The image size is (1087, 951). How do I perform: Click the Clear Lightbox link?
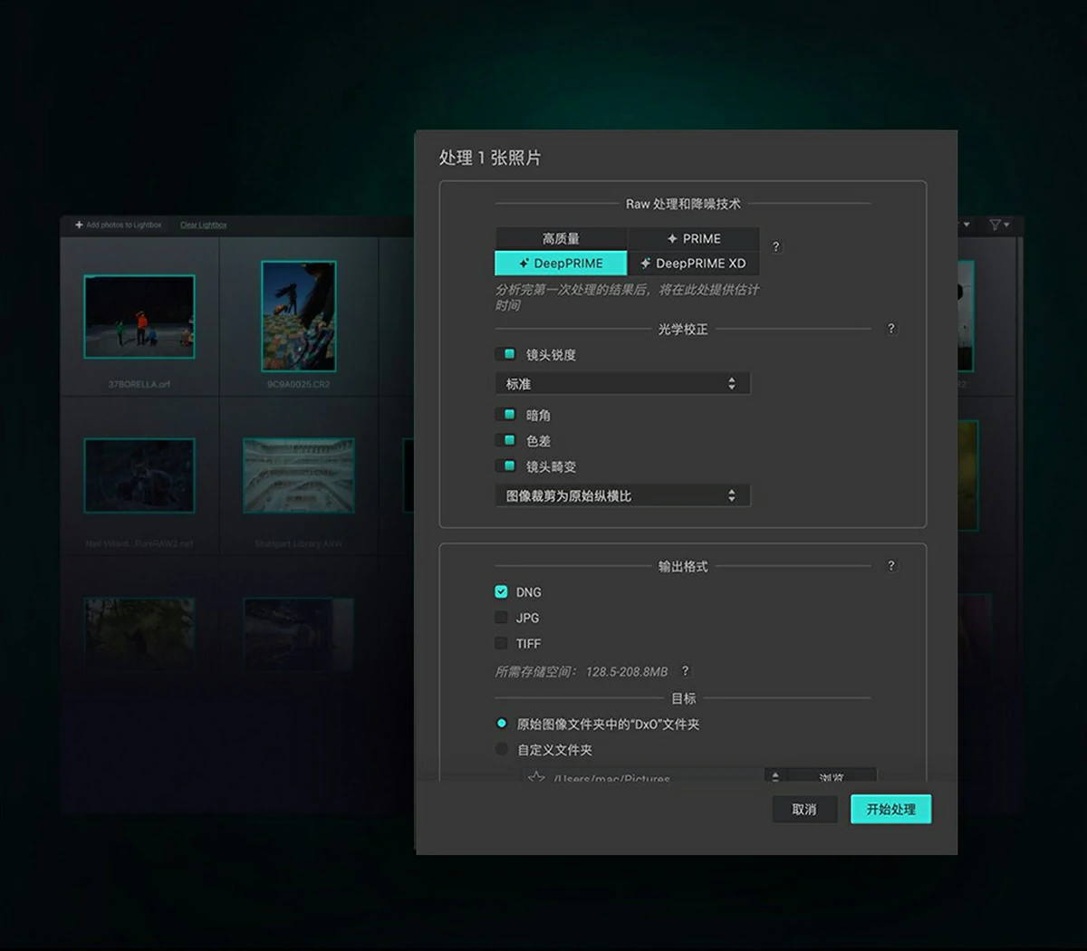point(204,225)
